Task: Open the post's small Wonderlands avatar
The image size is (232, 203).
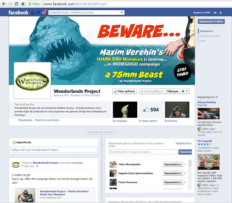Action: pyautogui.click(x=16, y=165)
